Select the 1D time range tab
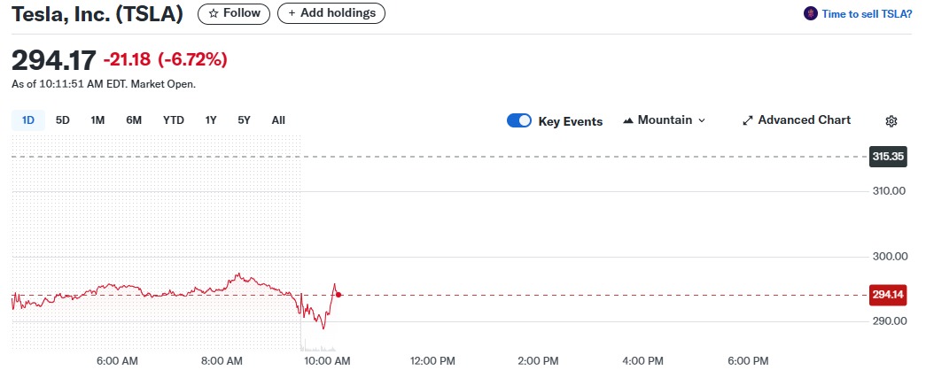The height and width of the screenshot is (378, 926). (28, 120)
